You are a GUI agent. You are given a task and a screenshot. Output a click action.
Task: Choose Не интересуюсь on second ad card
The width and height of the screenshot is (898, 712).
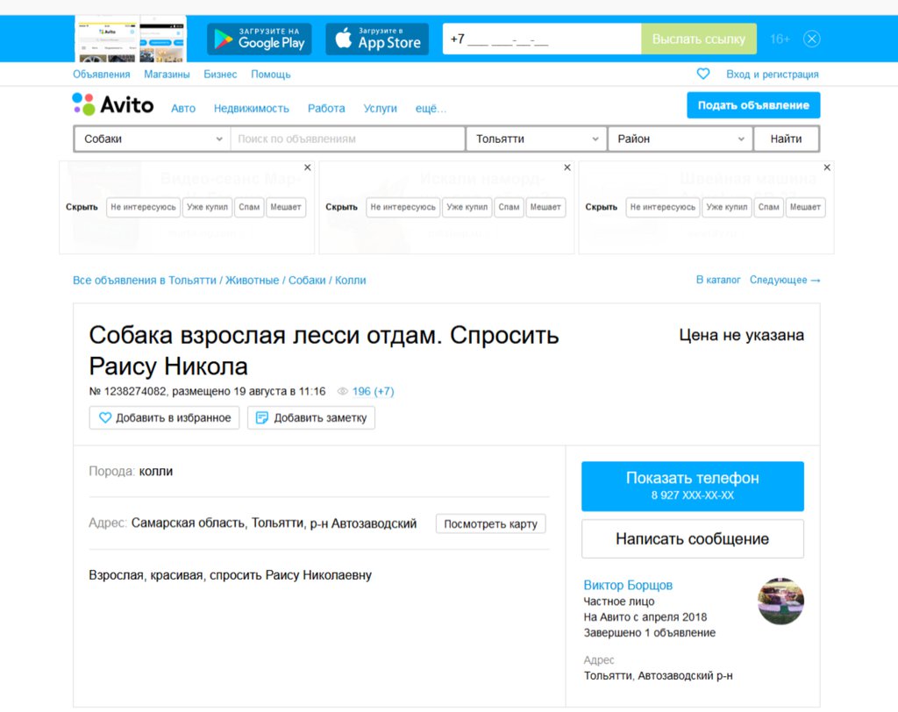(403, 207)
